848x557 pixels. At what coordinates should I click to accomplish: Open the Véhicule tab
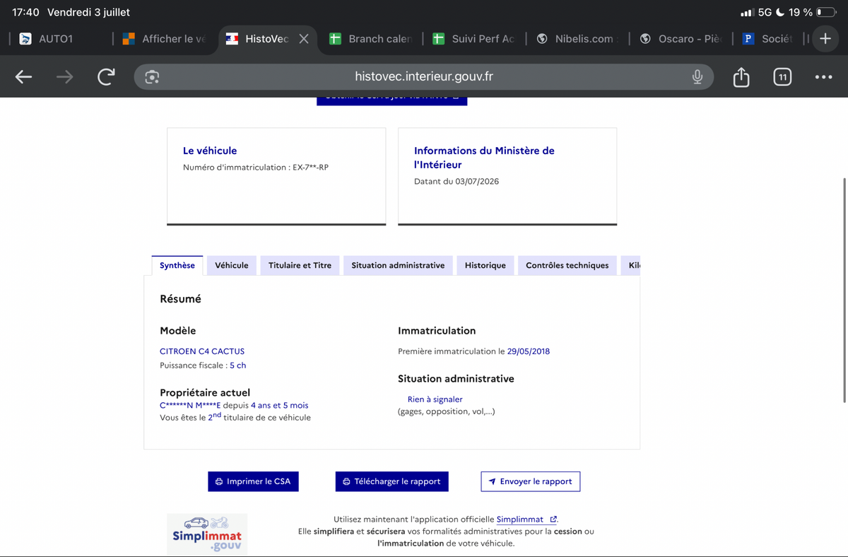[232, 265]
